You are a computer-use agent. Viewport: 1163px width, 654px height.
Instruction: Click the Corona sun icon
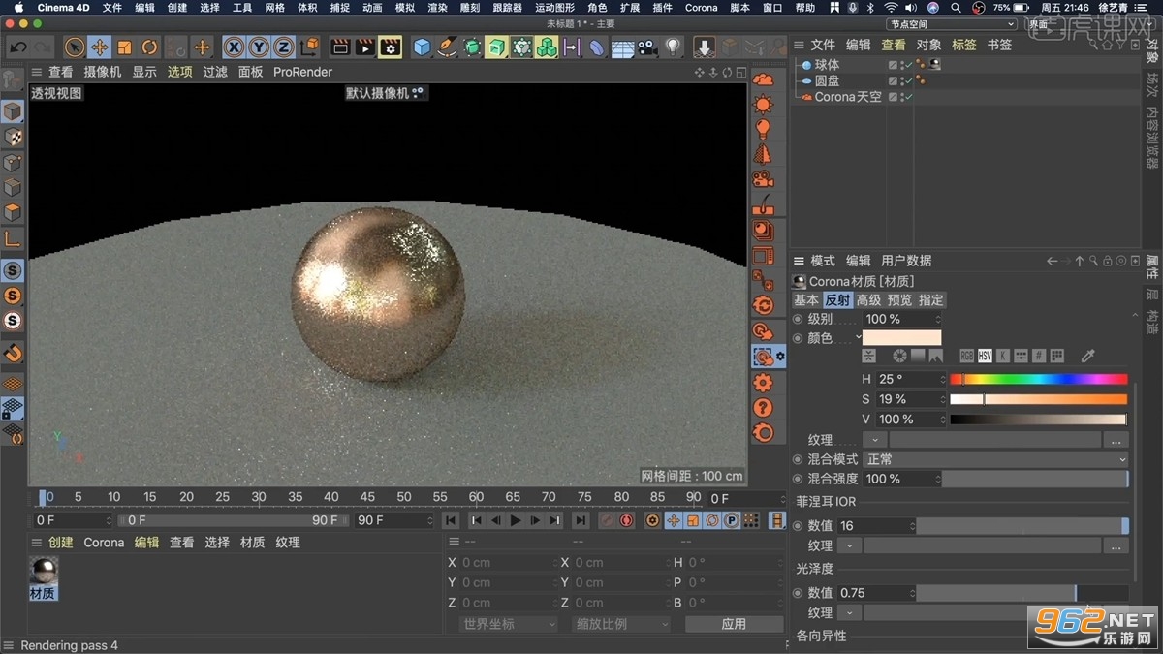764,105
